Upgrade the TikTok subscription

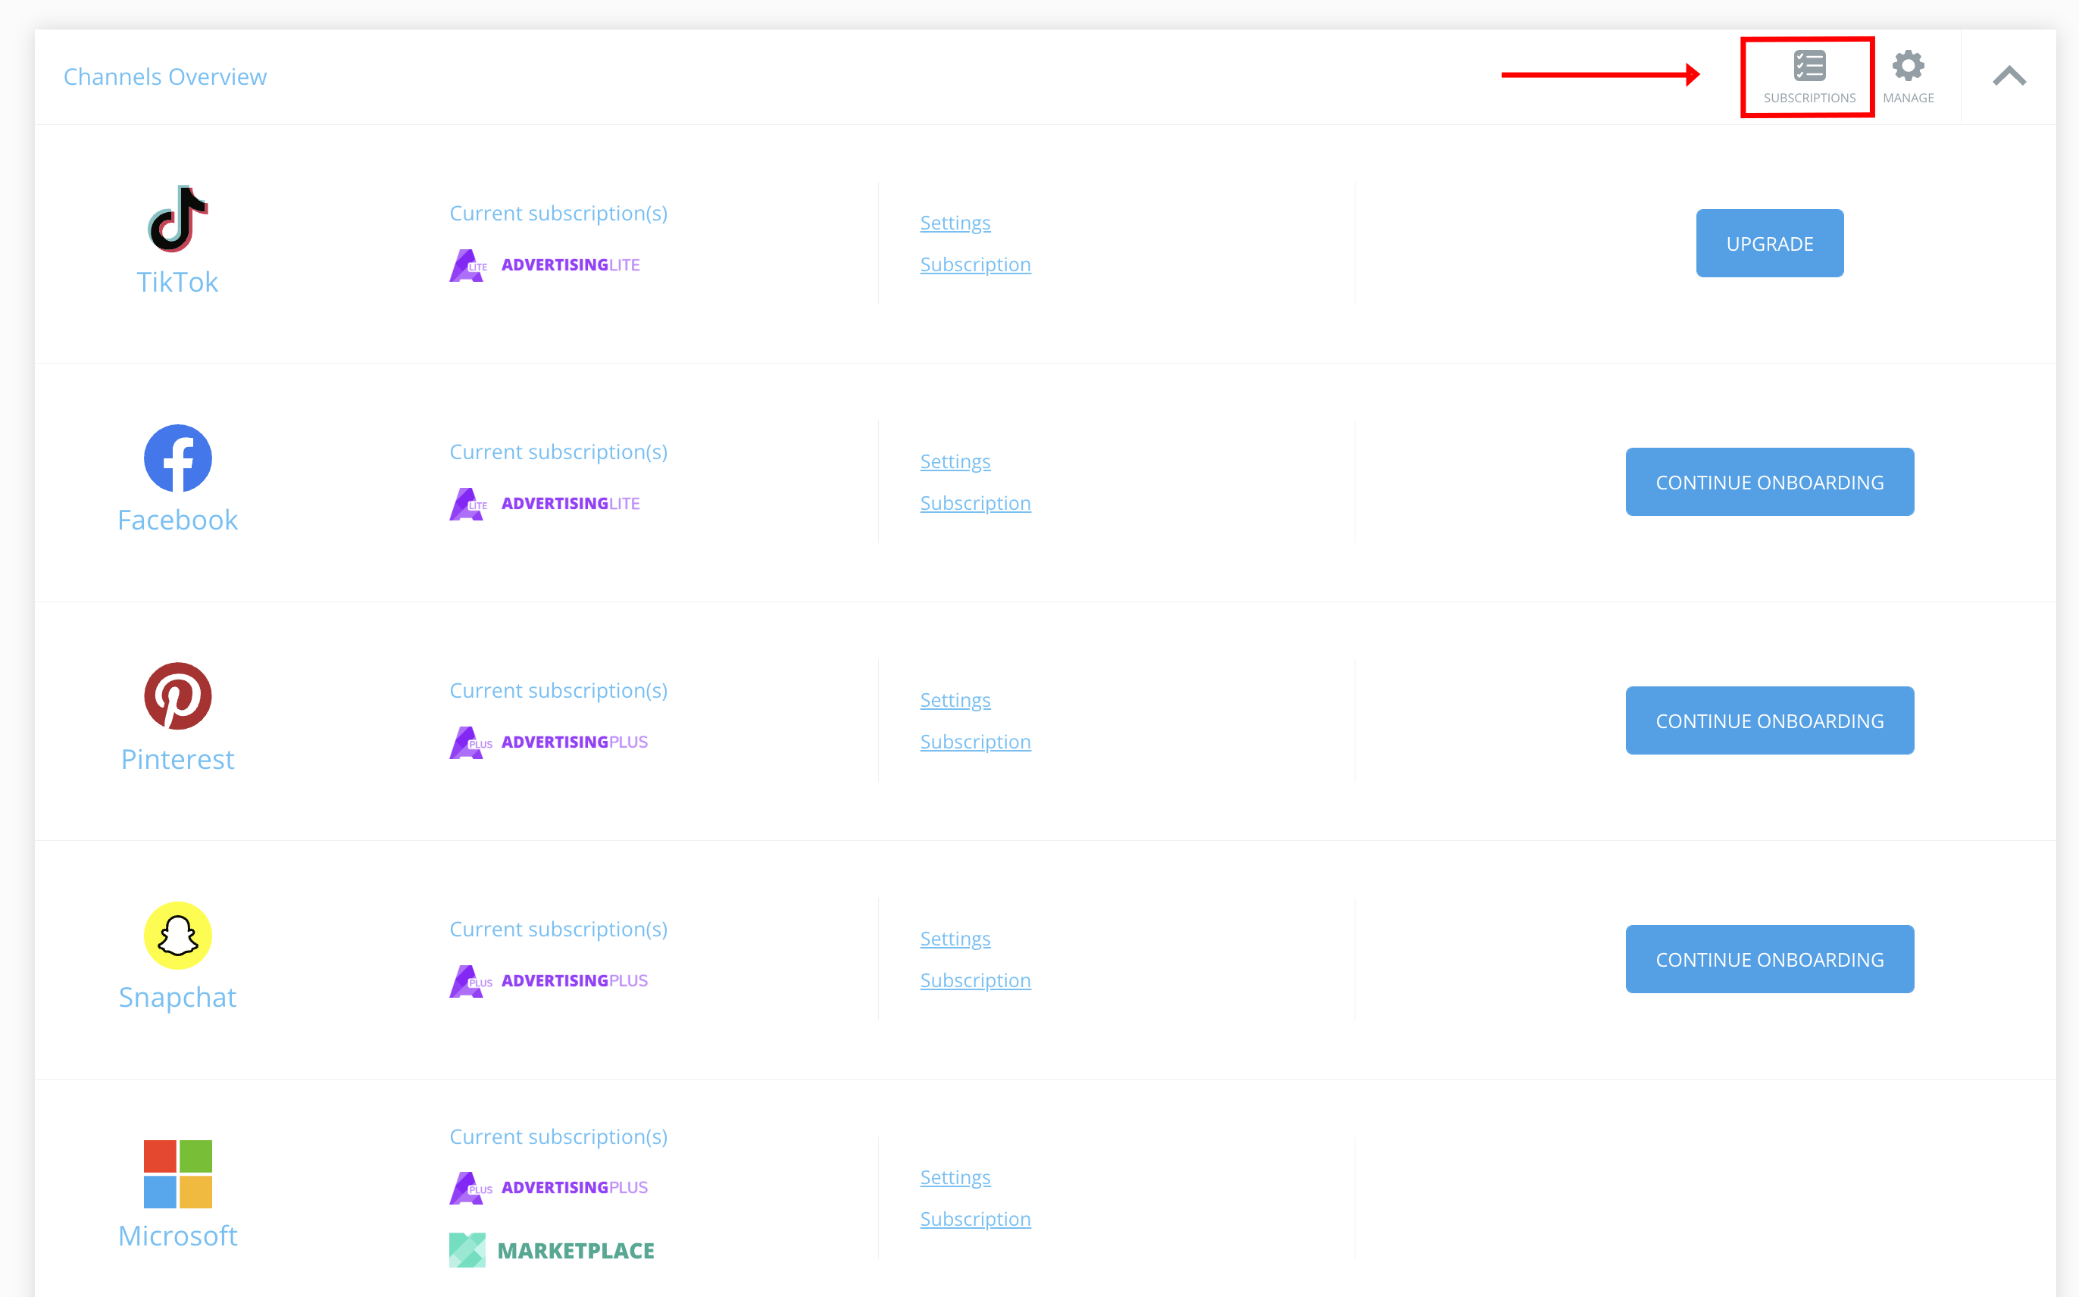pos(1769,244)
